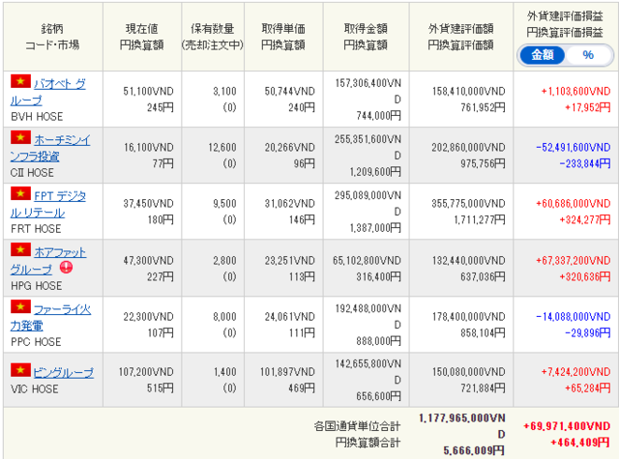Click the 銘柄 コード・市場 column header
Screen dimensions: 619x459
pos(52,37)
